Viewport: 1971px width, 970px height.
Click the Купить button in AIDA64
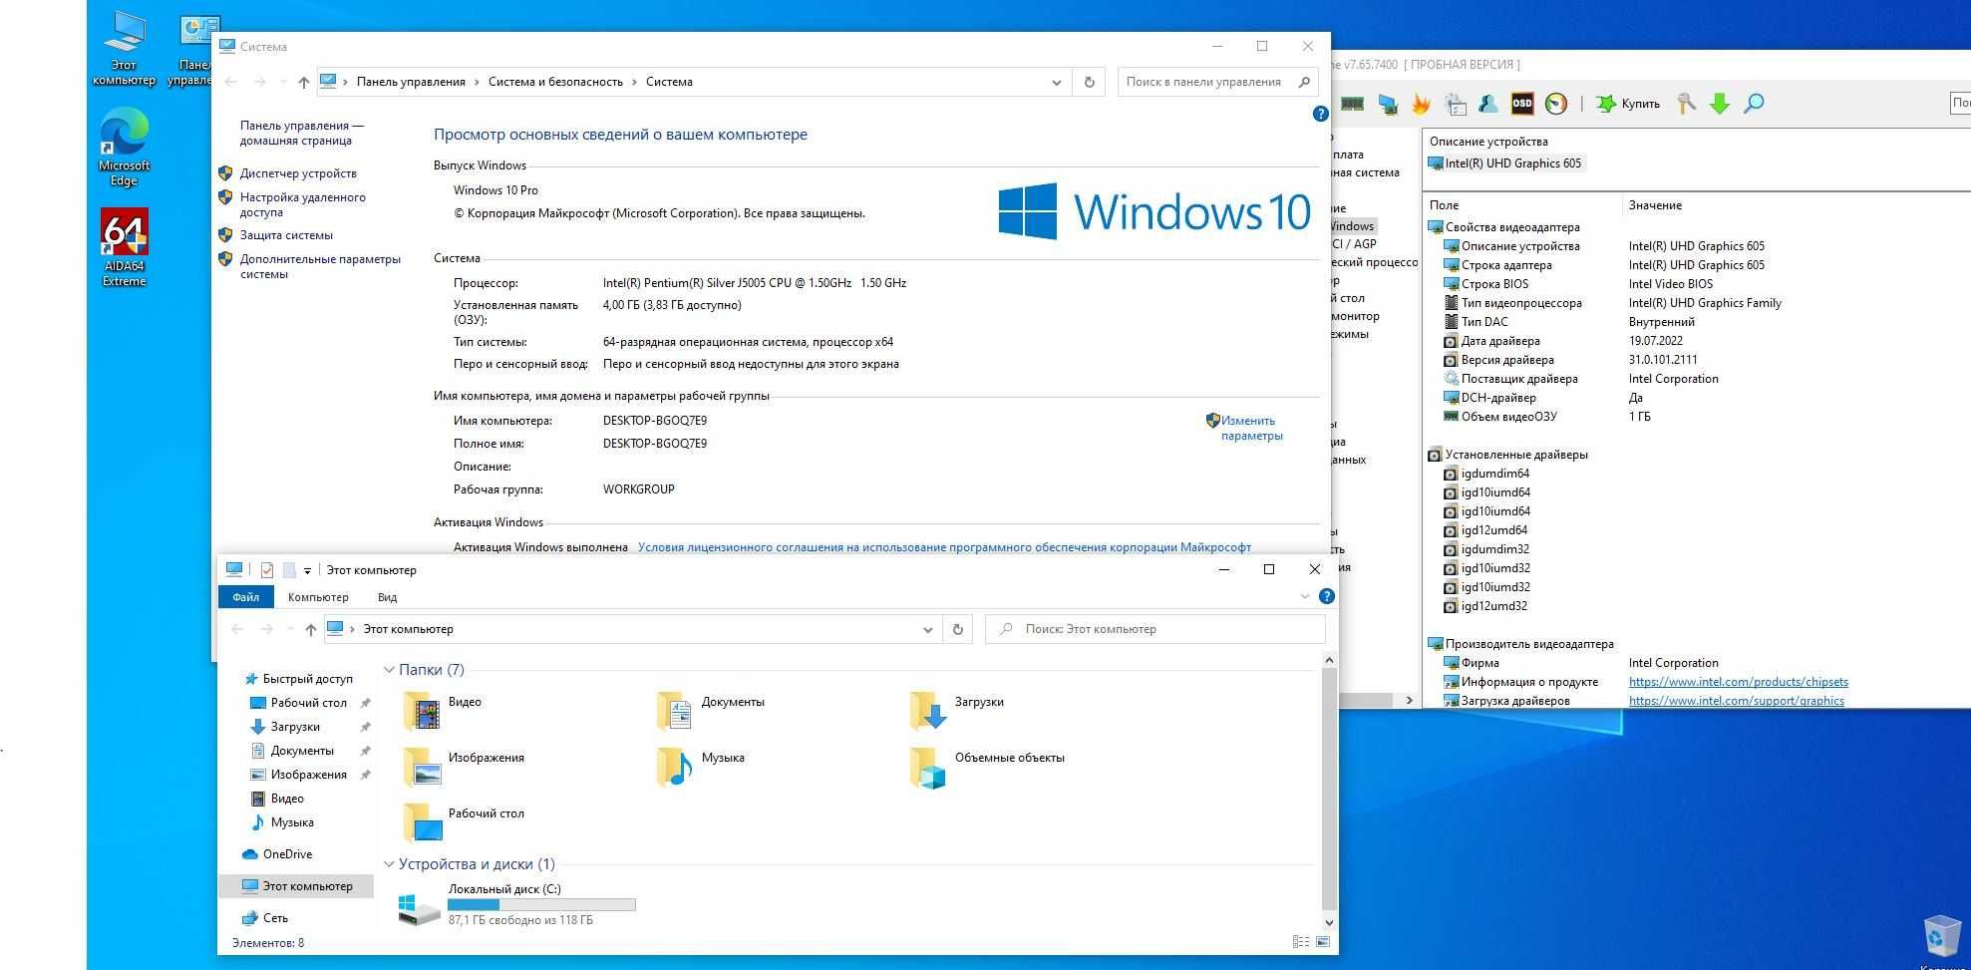click(x=1628, y=104)
